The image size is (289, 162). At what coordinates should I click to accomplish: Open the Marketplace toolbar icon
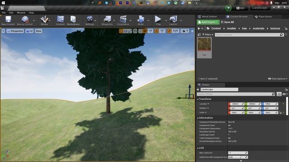coord(73,20)
